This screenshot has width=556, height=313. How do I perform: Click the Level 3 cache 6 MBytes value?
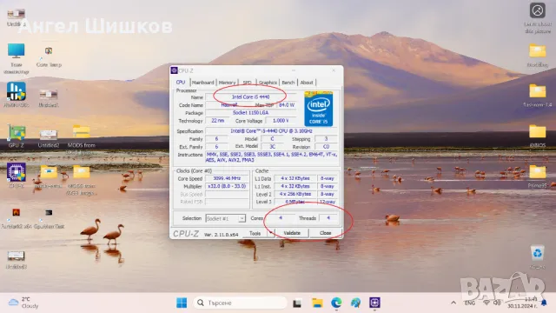coord(295,202)
